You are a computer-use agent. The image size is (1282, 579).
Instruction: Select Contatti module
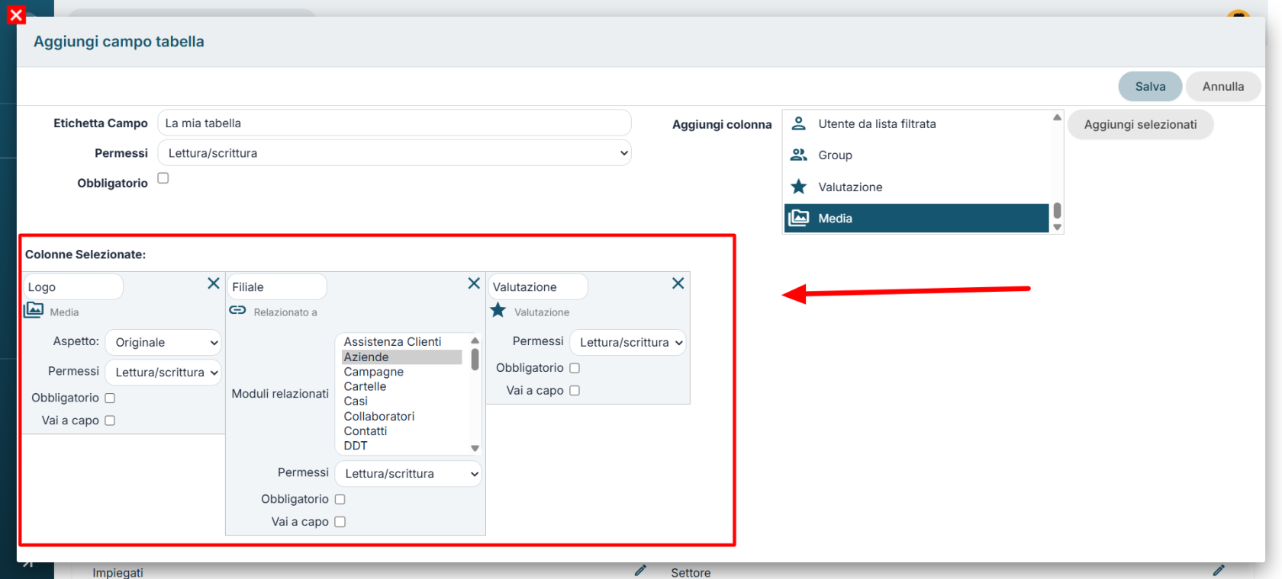tap(402, 431)
